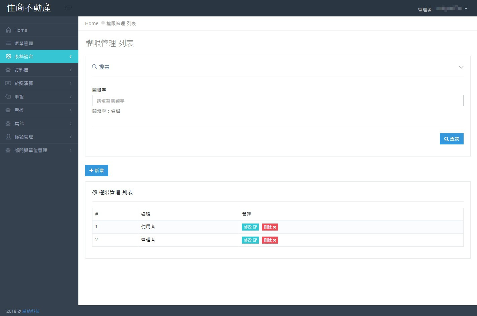Click the 薪獎演算 money icon
This screenshot has width=477, height=316.
pos(8,83)
